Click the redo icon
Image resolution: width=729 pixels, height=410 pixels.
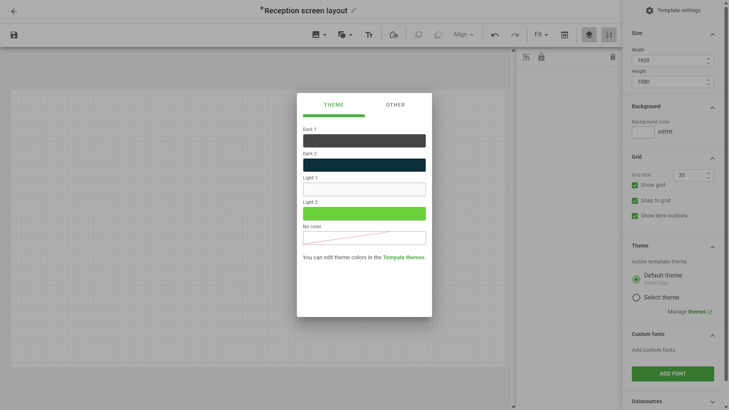(515, 35)
